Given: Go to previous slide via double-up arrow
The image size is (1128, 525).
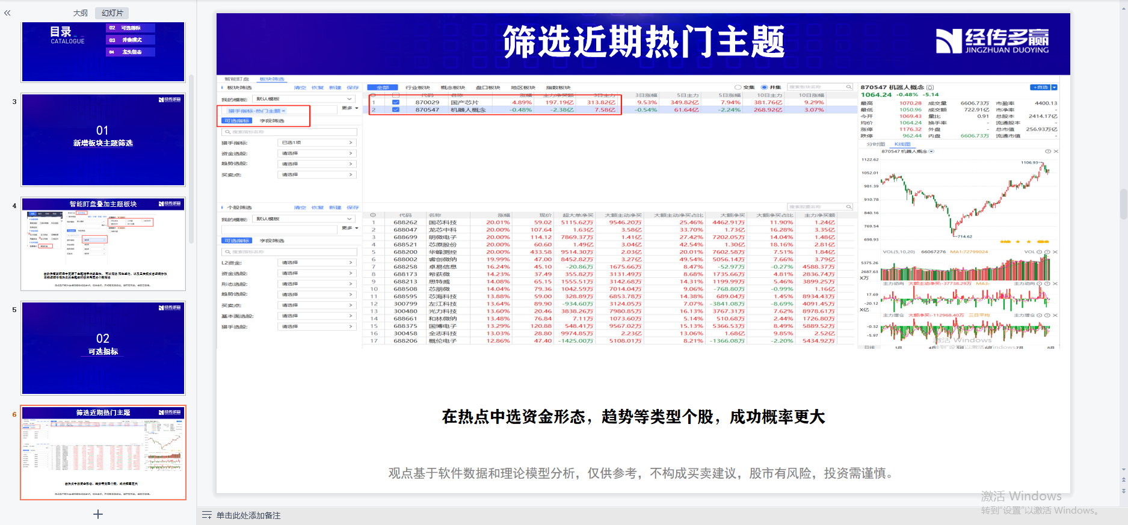Looking at the screenshot, I should click(x=1123, y=480).
